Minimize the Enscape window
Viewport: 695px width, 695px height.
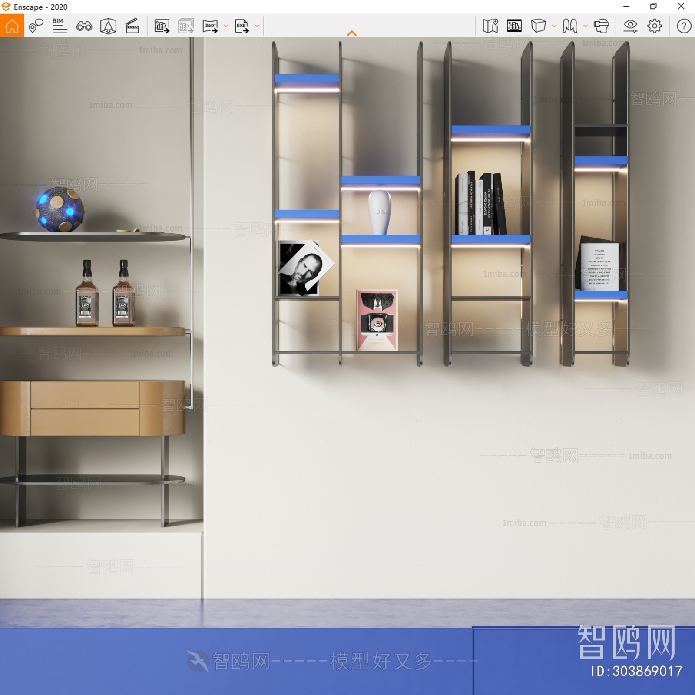(x=626, y=7)
